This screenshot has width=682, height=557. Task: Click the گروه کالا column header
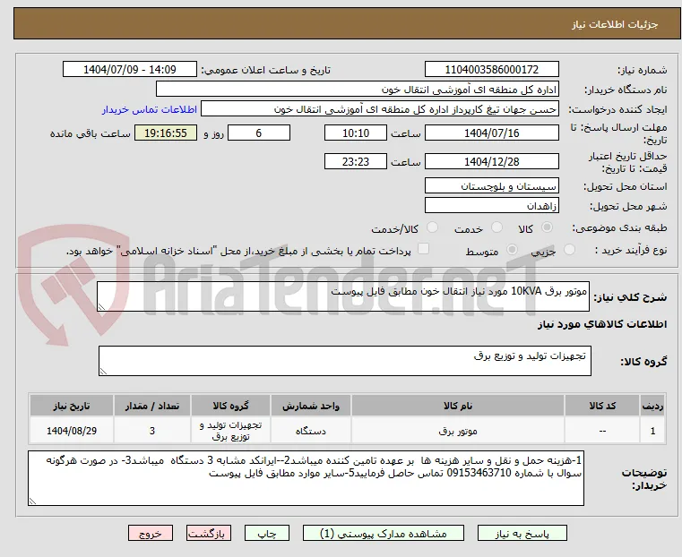230,406
